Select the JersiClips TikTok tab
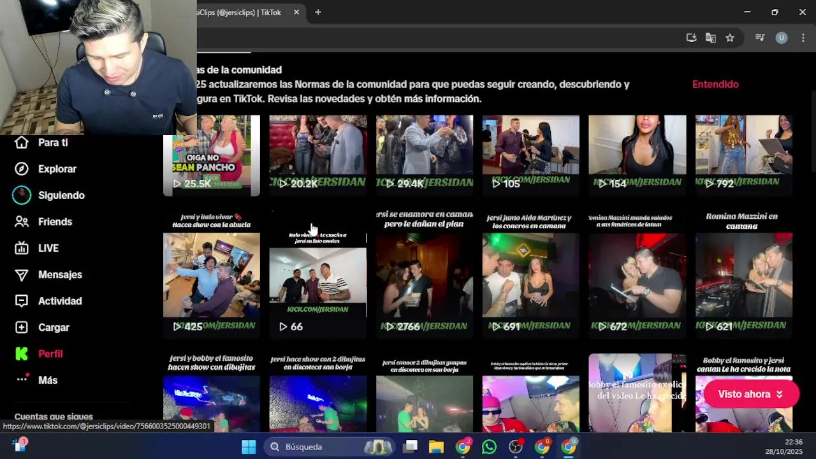This screenshot has height=459, width=816. coord(241,12)
